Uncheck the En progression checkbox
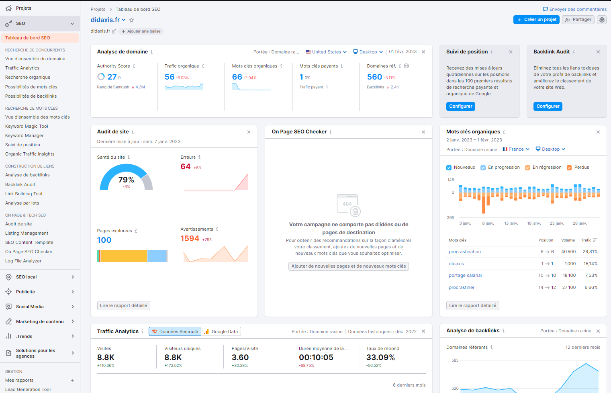 tap(483, 168)
